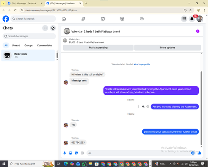Click the 'Hi Helen, is this still available?' message
The image size is (208, 167).
pos(87,75)
